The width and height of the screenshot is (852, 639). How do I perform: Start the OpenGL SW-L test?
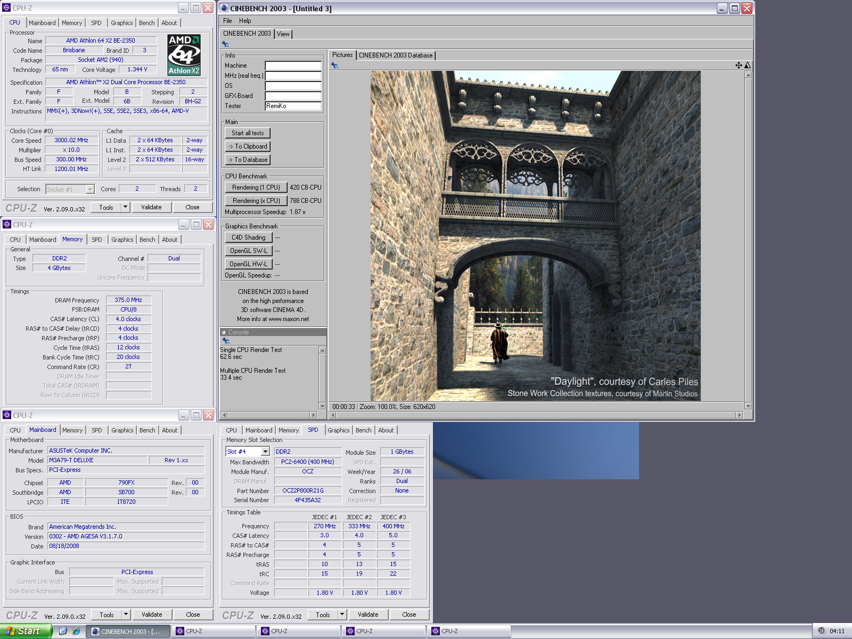click(249, 251)
